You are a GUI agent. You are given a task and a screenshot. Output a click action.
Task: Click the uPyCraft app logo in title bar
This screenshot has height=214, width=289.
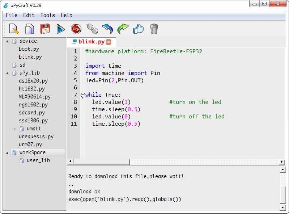(x=6, y=5)
